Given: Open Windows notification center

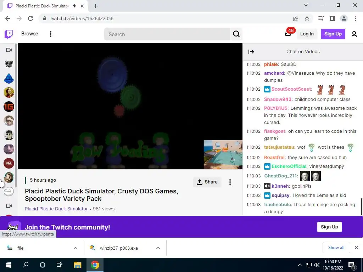Looking at the screenshot, I should [352, 265].
